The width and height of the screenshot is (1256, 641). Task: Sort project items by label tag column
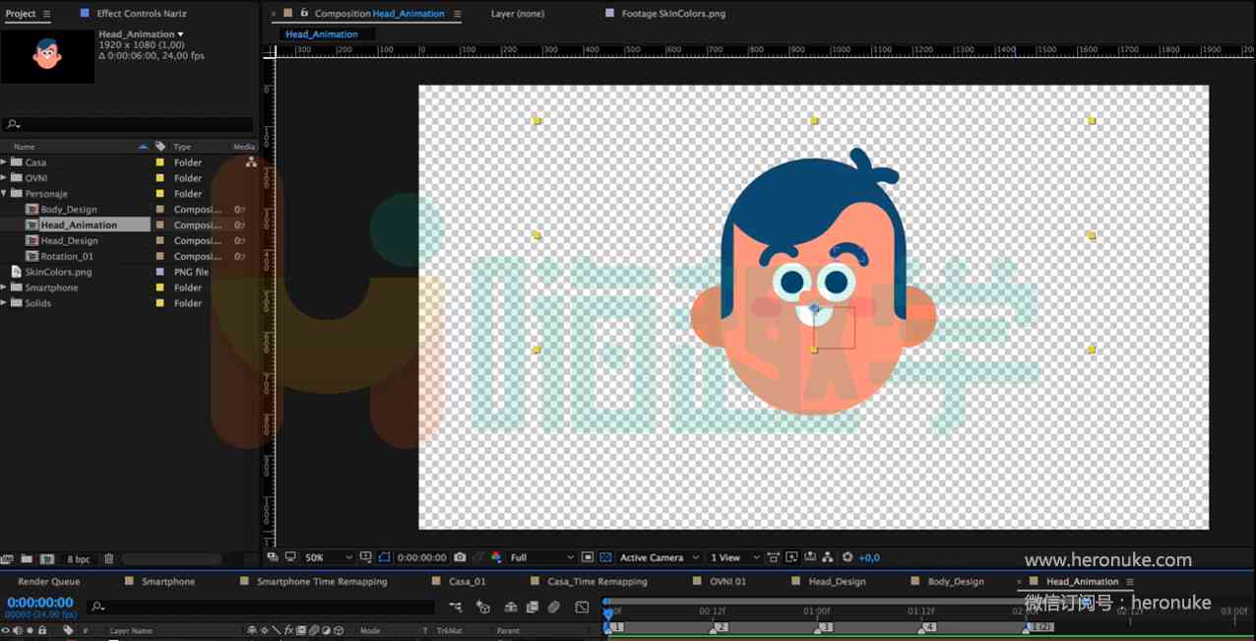point(160,147)
